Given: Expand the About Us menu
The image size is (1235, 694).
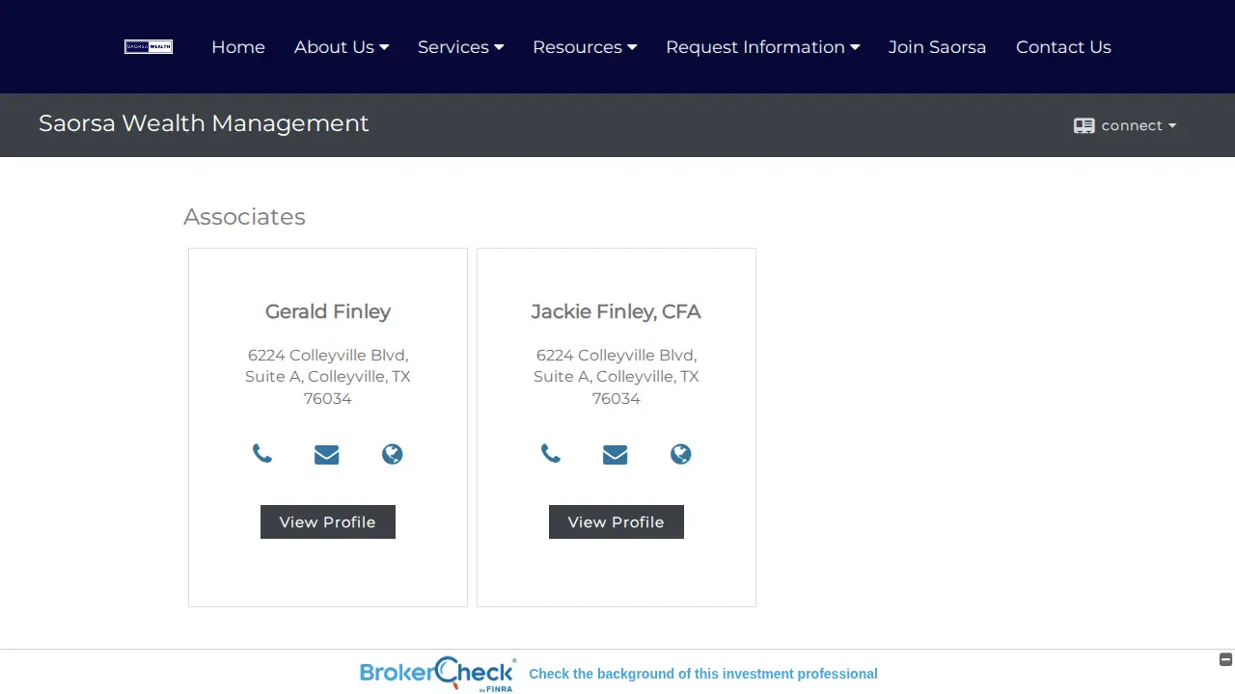Looking at the screenshot, I should pos(342,47).
